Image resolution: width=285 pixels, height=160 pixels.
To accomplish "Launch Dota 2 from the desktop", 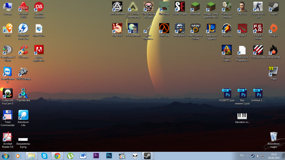I will tap(242, 28).
